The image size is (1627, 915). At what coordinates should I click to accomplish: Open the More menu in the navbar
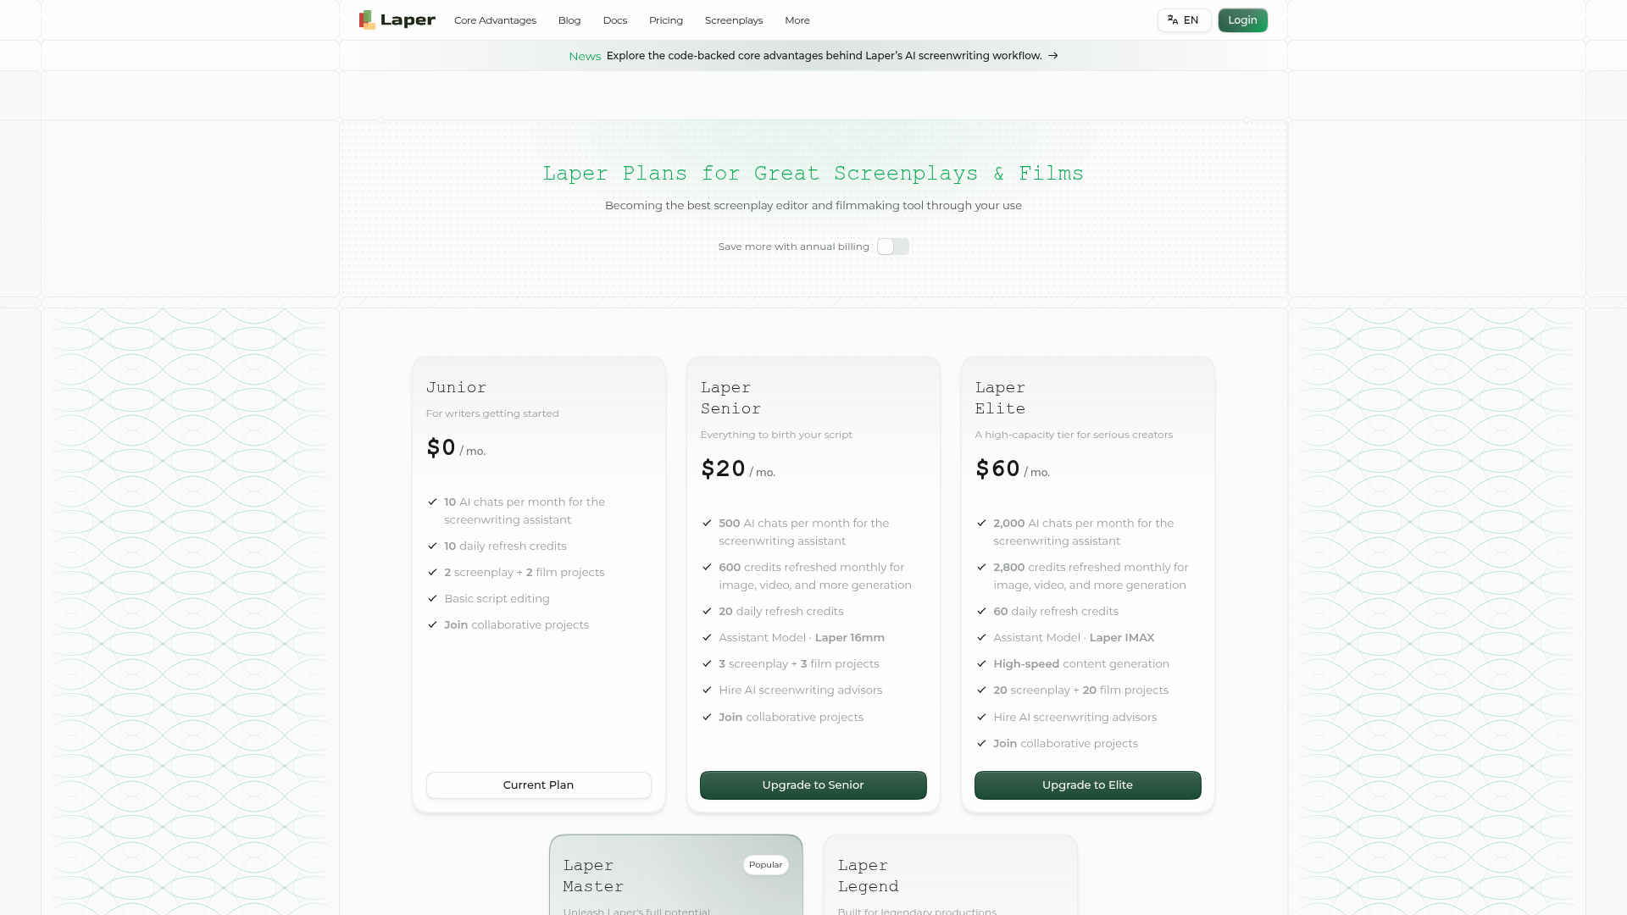797,20
